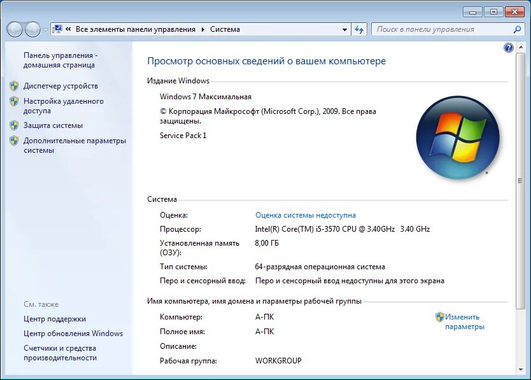Click the vertical scrollbar thumb

coord(520,181)
